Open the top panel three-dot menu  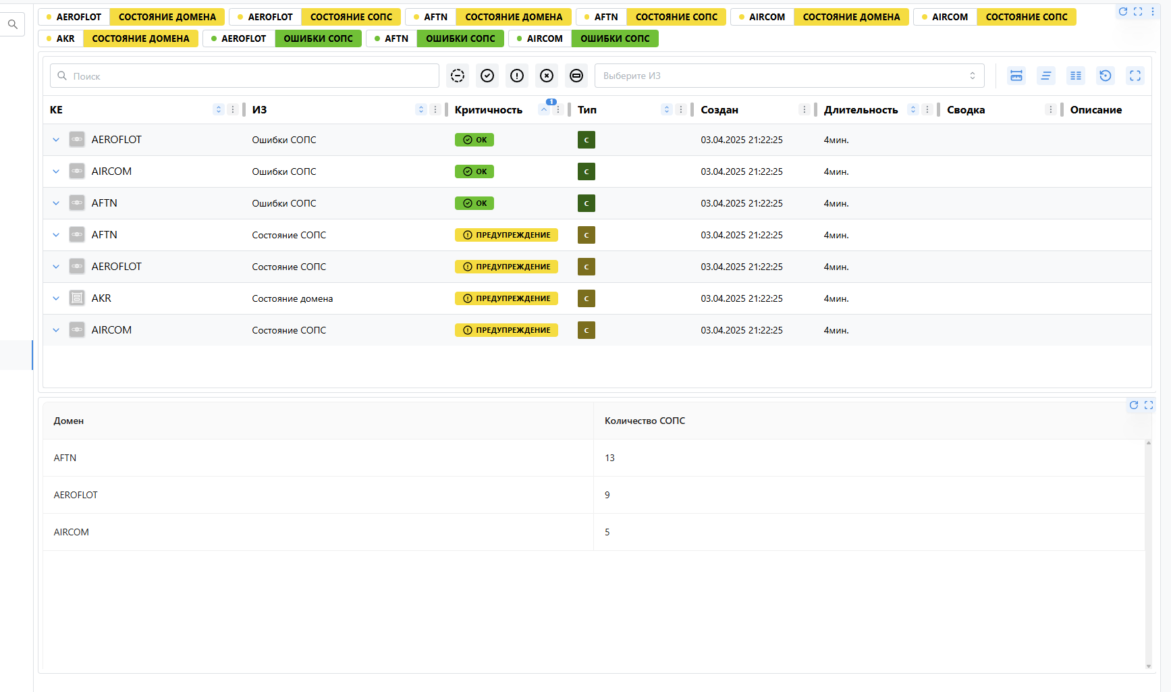click(1153, 11)
